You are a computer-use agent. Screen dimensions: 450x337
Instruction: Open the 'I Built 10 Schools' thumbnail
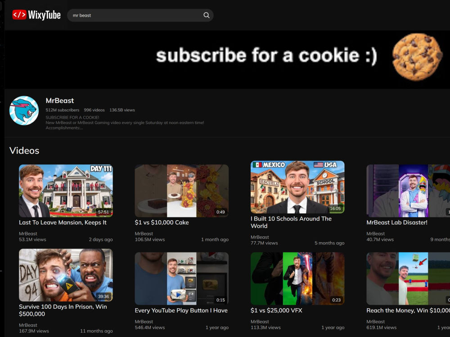click(x=297, y=187)
